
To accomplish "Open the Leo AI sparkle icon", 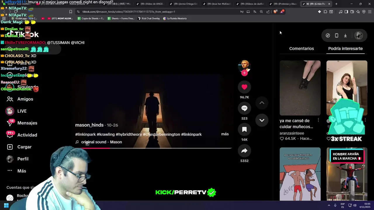I will (x=358, y=12).
